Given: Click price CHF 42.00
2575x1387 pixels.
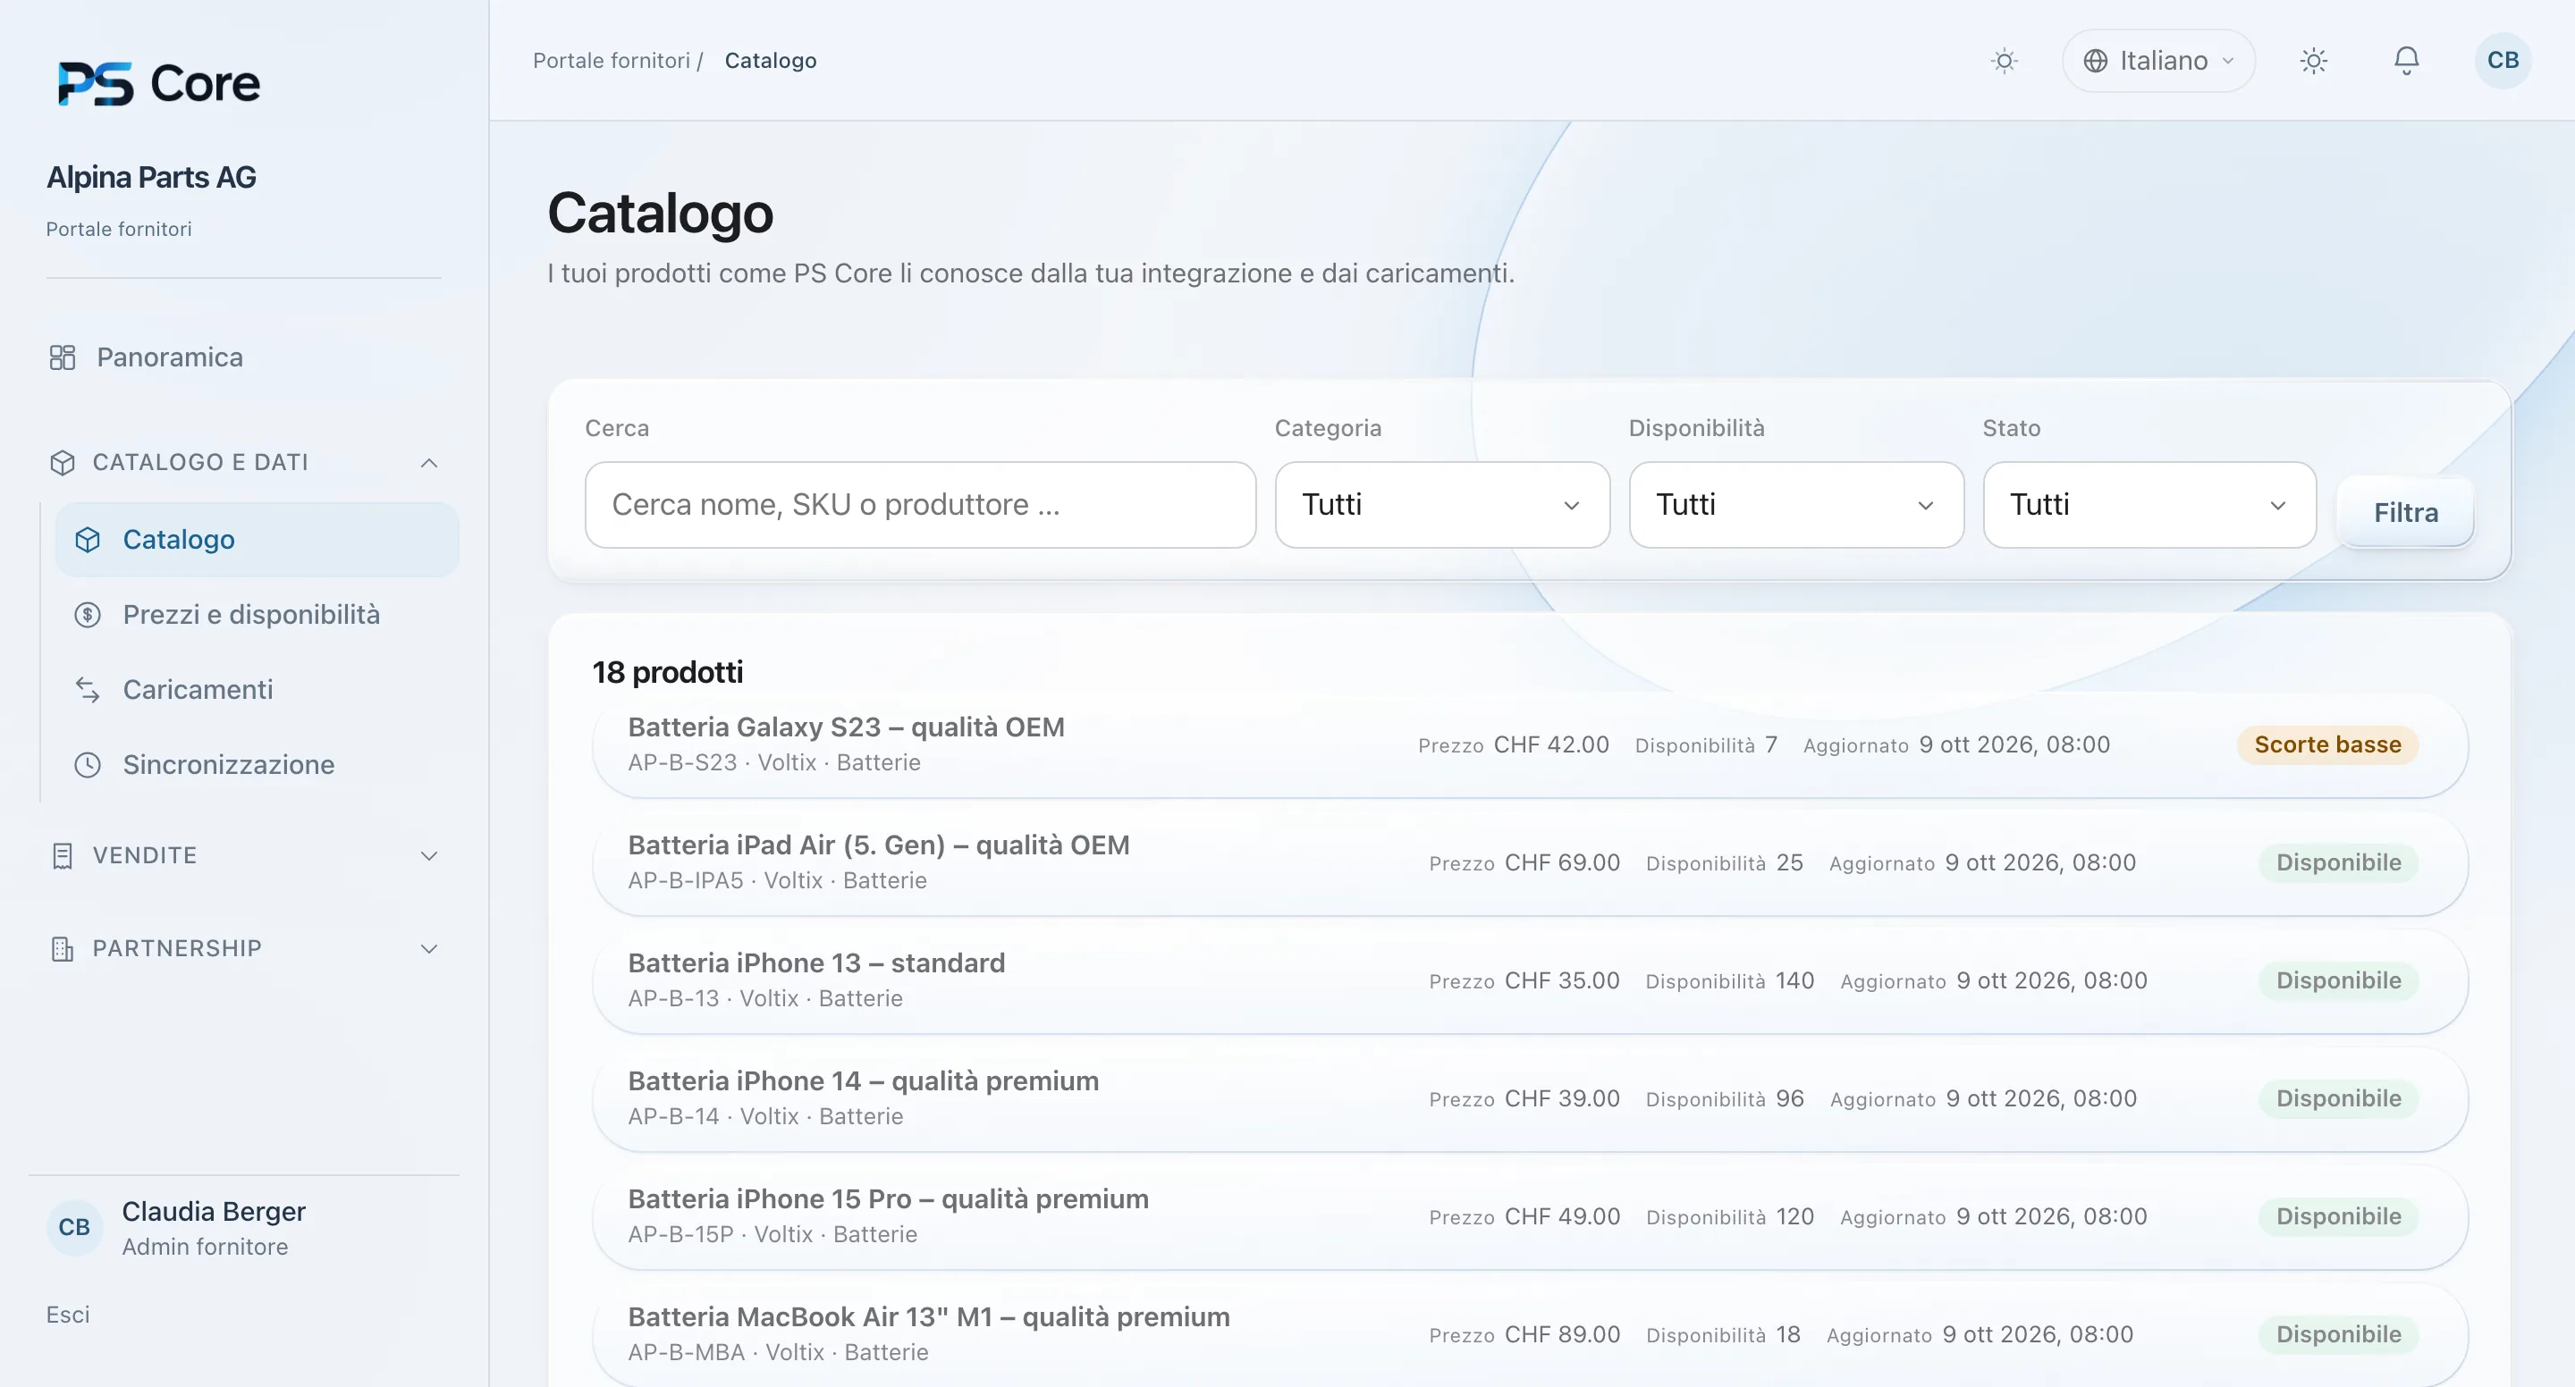Looking at the screenshot, I should click(x=1551, y=744).
